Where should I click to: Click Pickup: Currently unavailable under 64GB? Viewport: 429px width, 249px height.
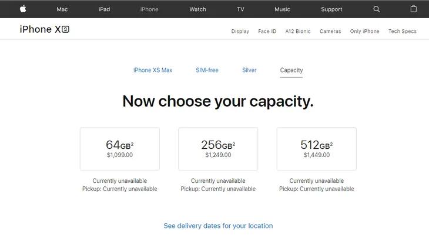click(120, 189)
